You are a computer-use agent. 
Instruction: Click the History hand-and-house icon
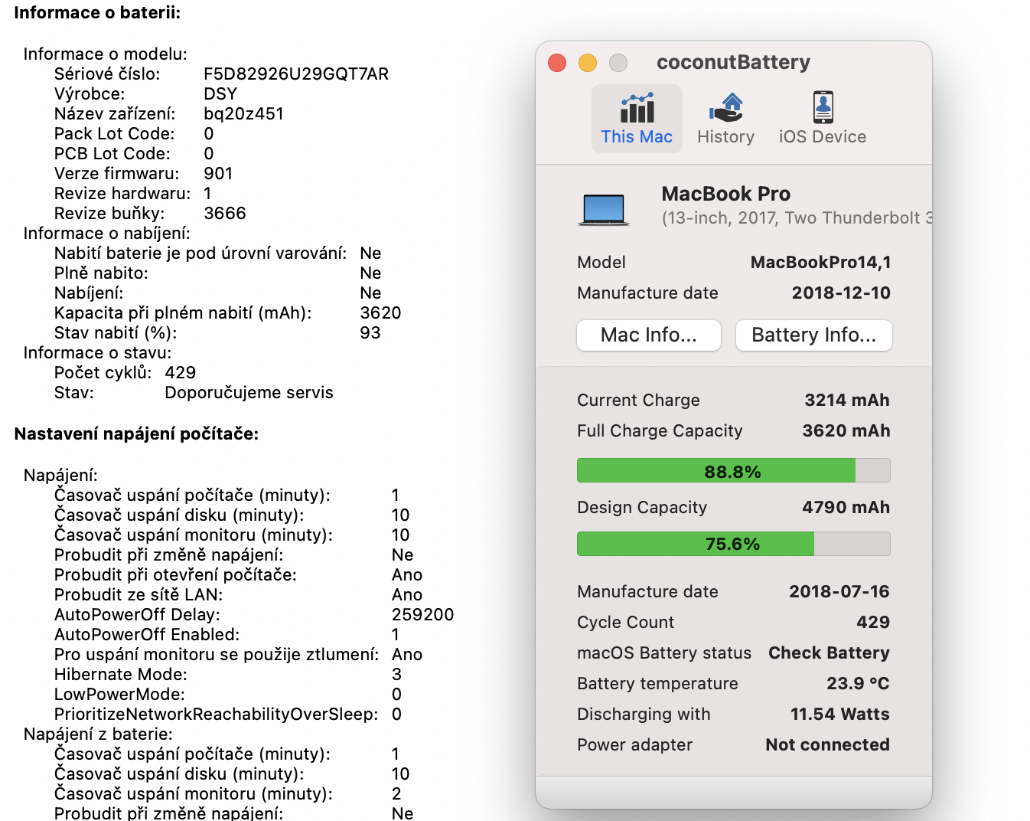click(x=725, y=108)
